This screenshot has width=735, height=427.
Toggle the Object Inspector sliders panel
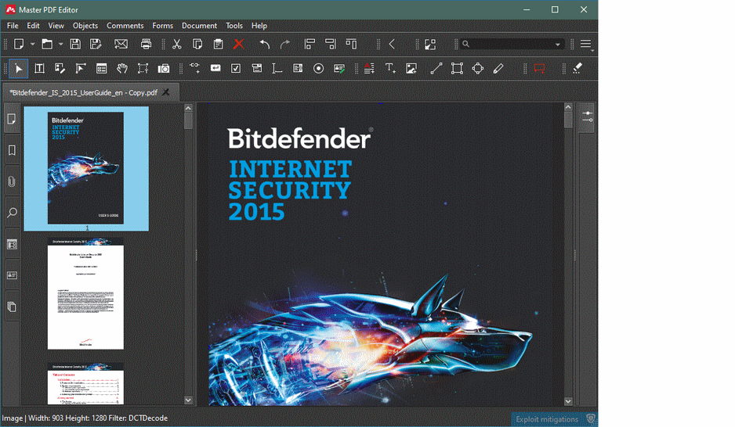pyautogui.click(x=588, y=117)
